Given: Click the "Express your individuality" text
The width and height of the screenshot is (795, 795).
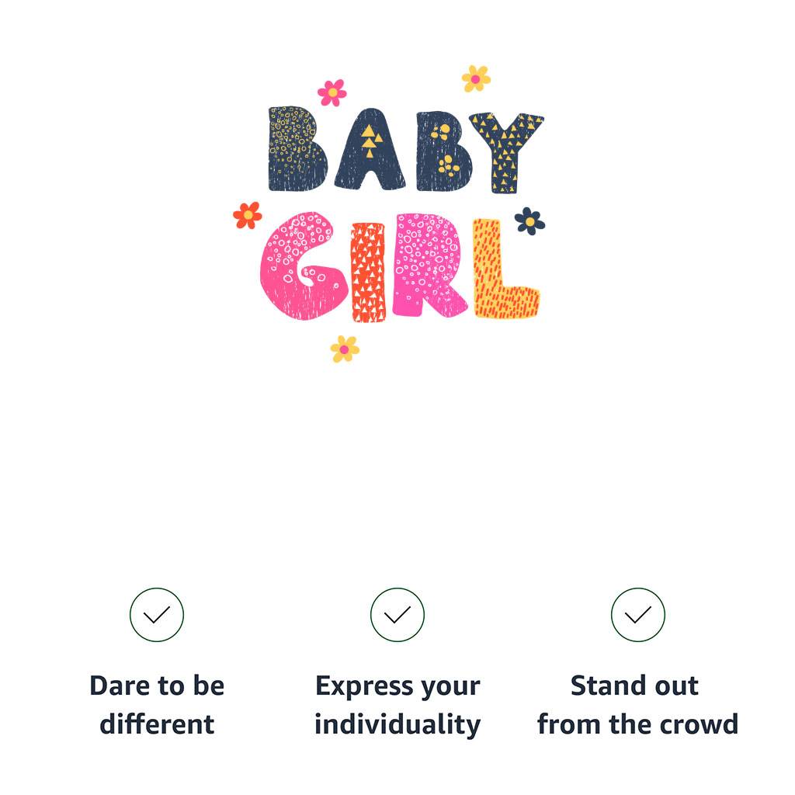Looking at the screenshot, I should [397, 705].
